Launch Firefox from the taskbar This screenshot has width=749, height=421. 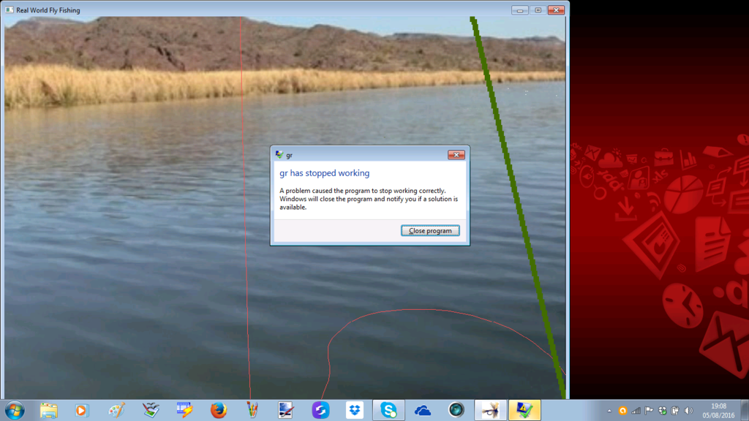219,410
